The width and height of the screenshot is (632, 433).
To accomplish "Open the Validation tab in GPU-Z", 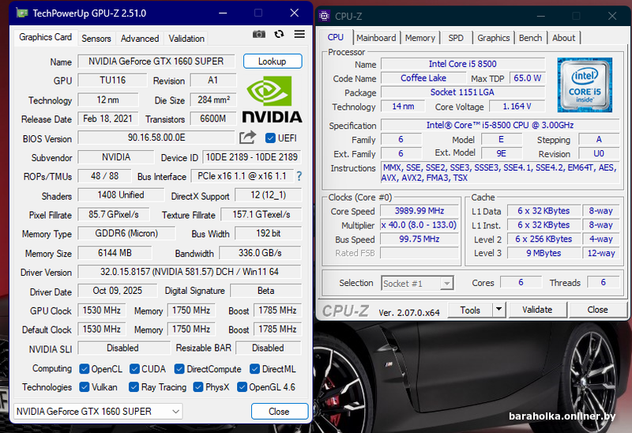I will (186, 38).
